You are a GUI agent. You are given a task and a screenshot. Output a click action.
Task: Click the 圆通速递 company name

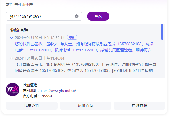coord(30,85)
